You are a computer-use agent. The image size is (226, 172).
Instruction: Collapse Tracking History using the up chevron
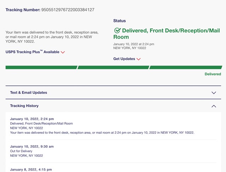pos(214,106)
